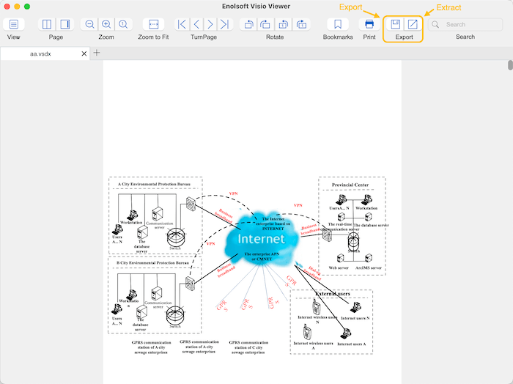
Task: Switch to the two-page layout icon
Action: [64, 25]
